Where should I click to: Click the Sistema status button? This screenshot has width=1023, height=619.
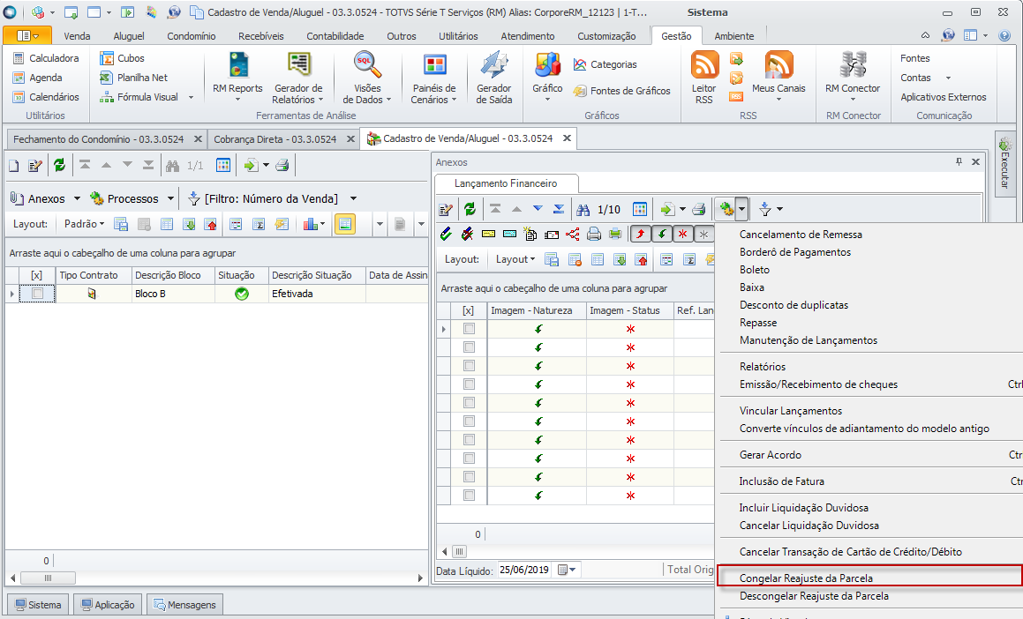pyautogui.click(x=38, y=605)
